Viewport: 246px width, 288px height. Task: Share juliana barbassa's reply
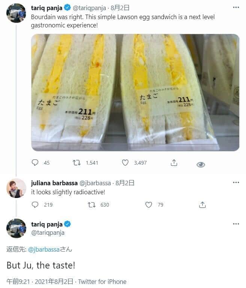pyautogui.click(x=202, y=204)
